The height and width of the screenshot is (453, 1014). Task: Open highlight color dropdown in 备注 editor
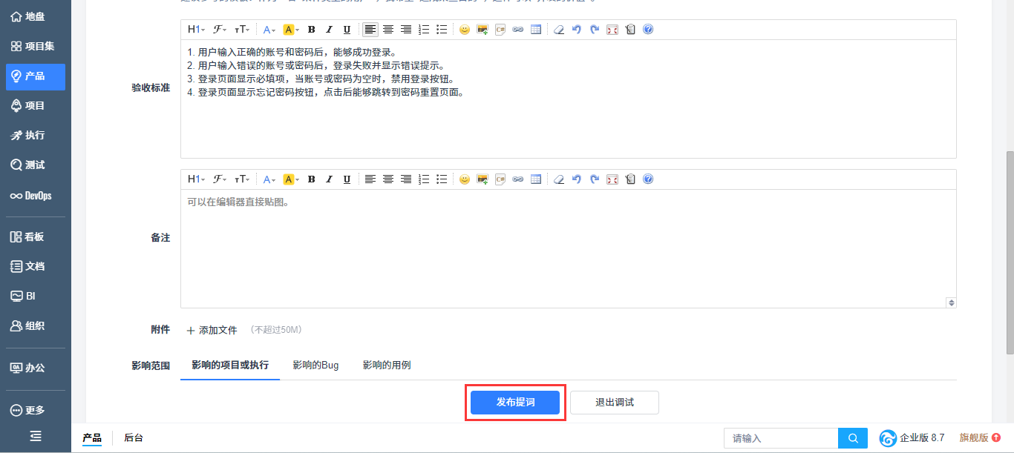click(291, 179)
